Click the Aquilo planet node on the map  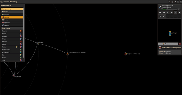(37, 43)
